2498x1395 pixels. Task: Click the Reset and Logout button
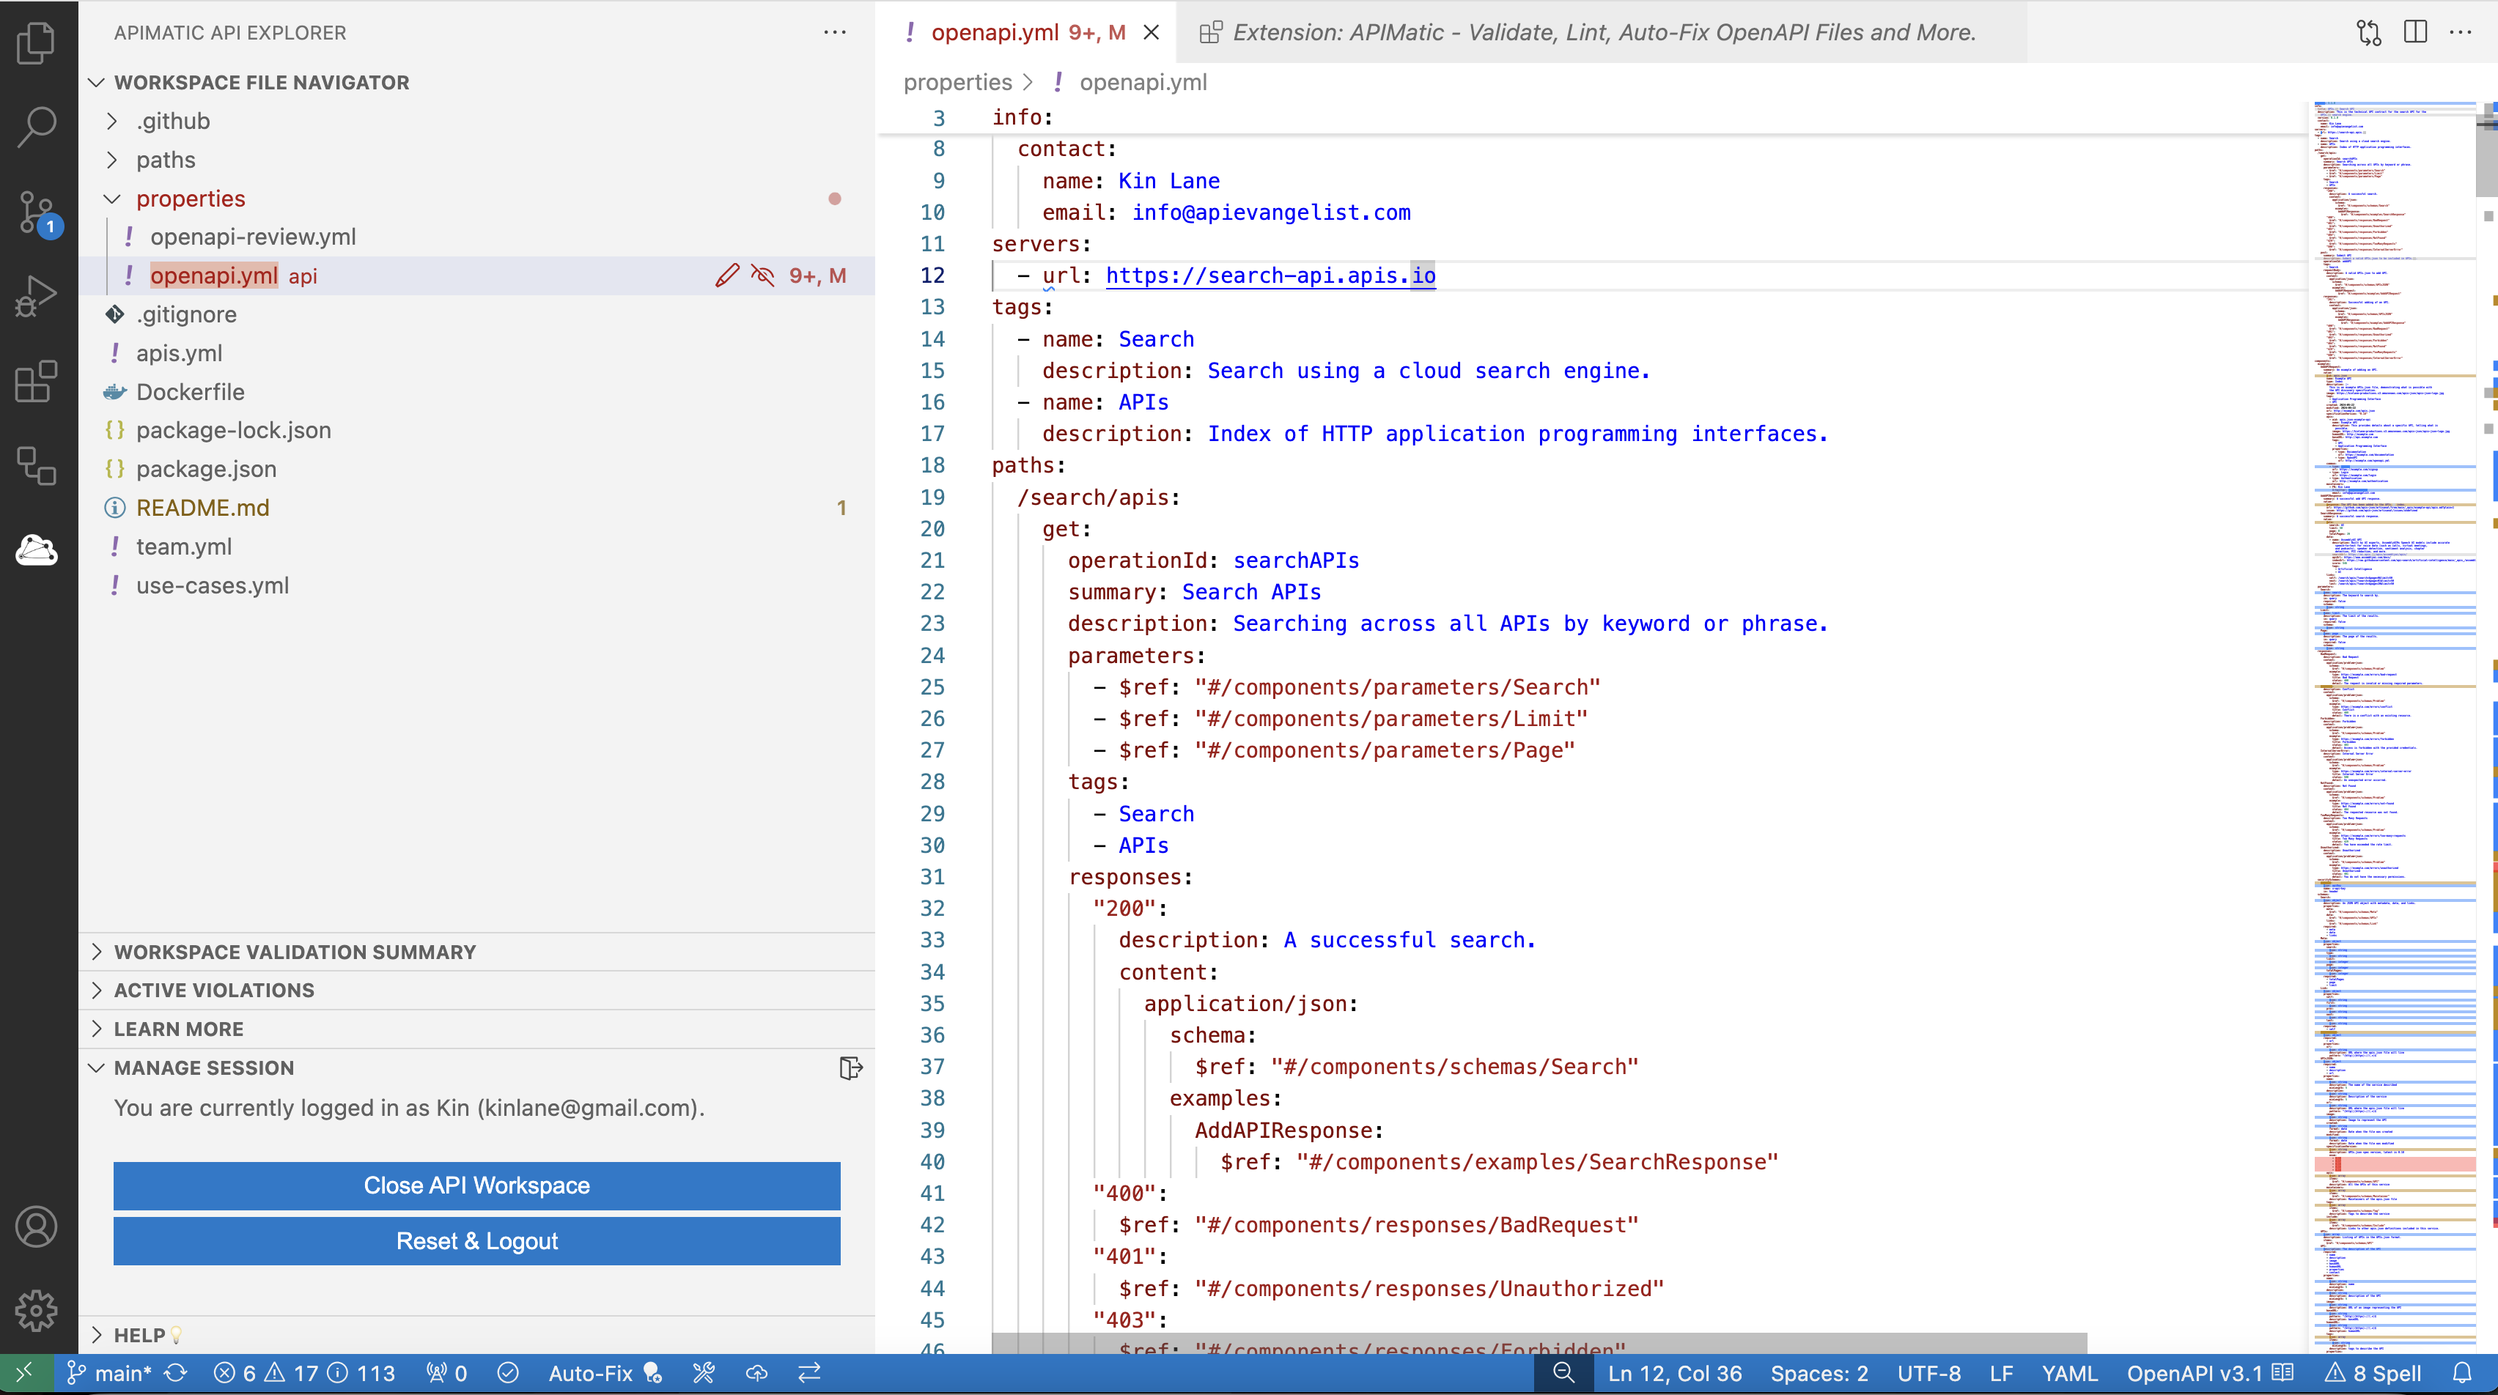(476, 1241)
